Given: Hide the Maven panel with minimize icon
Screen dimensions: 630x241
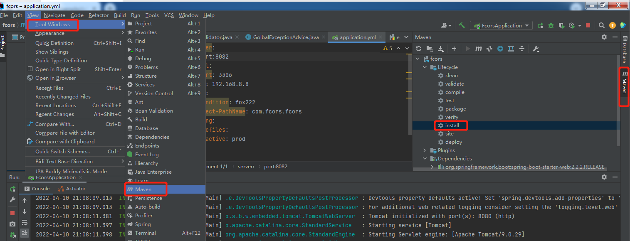Looking at the screenshot, I should (x=615, y=37).
